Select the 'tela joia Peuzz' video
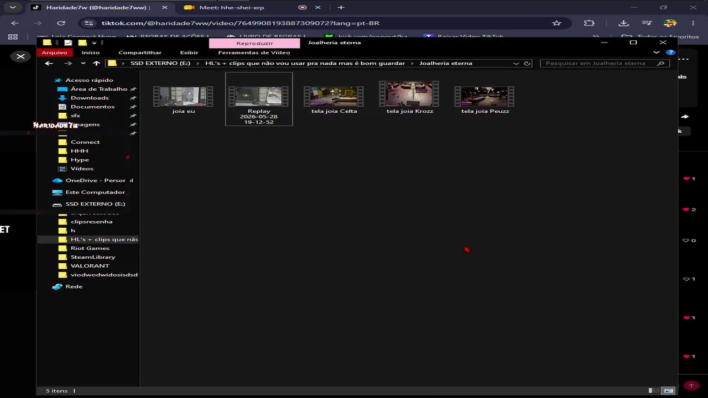The width and height of the screenshot is (708, 398). 485,100
